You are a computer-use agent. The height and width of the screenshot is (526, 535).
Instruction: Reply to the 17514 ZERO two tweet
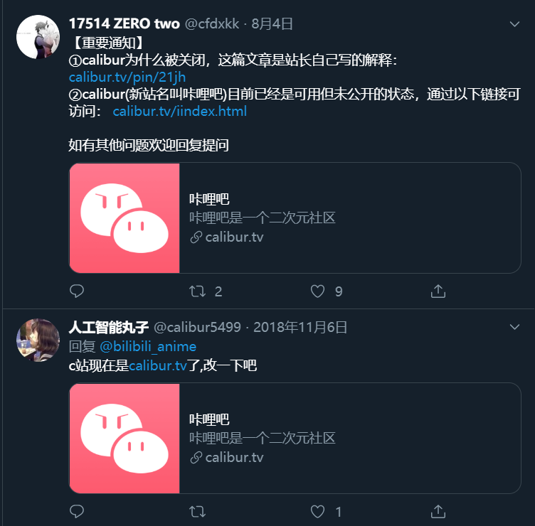[77, 291]
